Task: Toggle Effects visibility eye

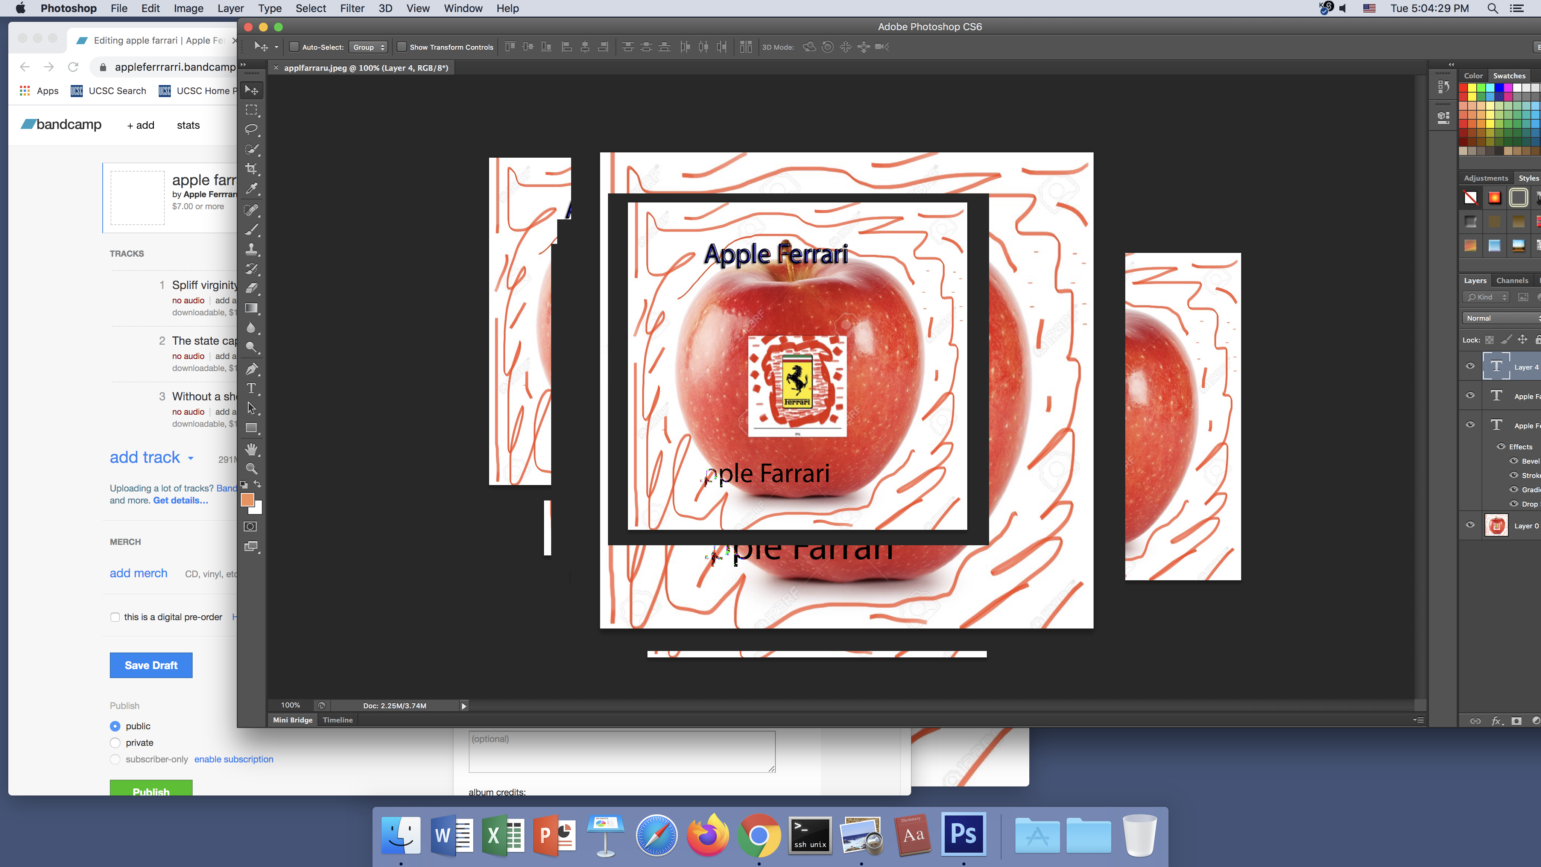Action: pyautogui.click(x=1501, y=446)
